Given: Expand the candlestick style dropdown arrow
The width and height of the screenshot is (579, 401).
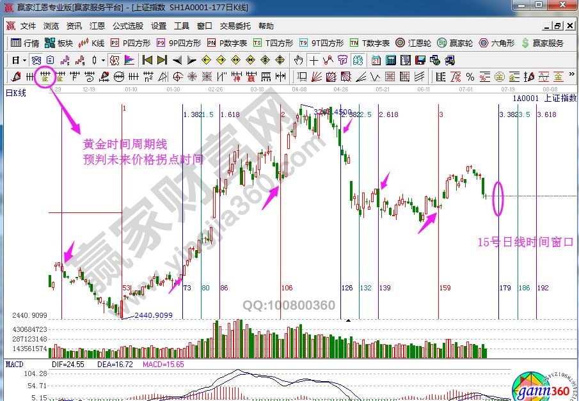Looking at the screenshot, I should (x=104, y=60).
